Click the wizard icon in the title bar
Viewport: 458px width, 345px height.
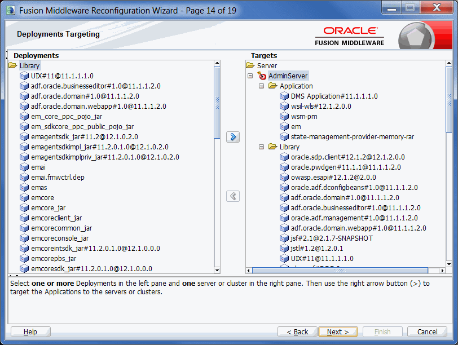tap(11, 11)
